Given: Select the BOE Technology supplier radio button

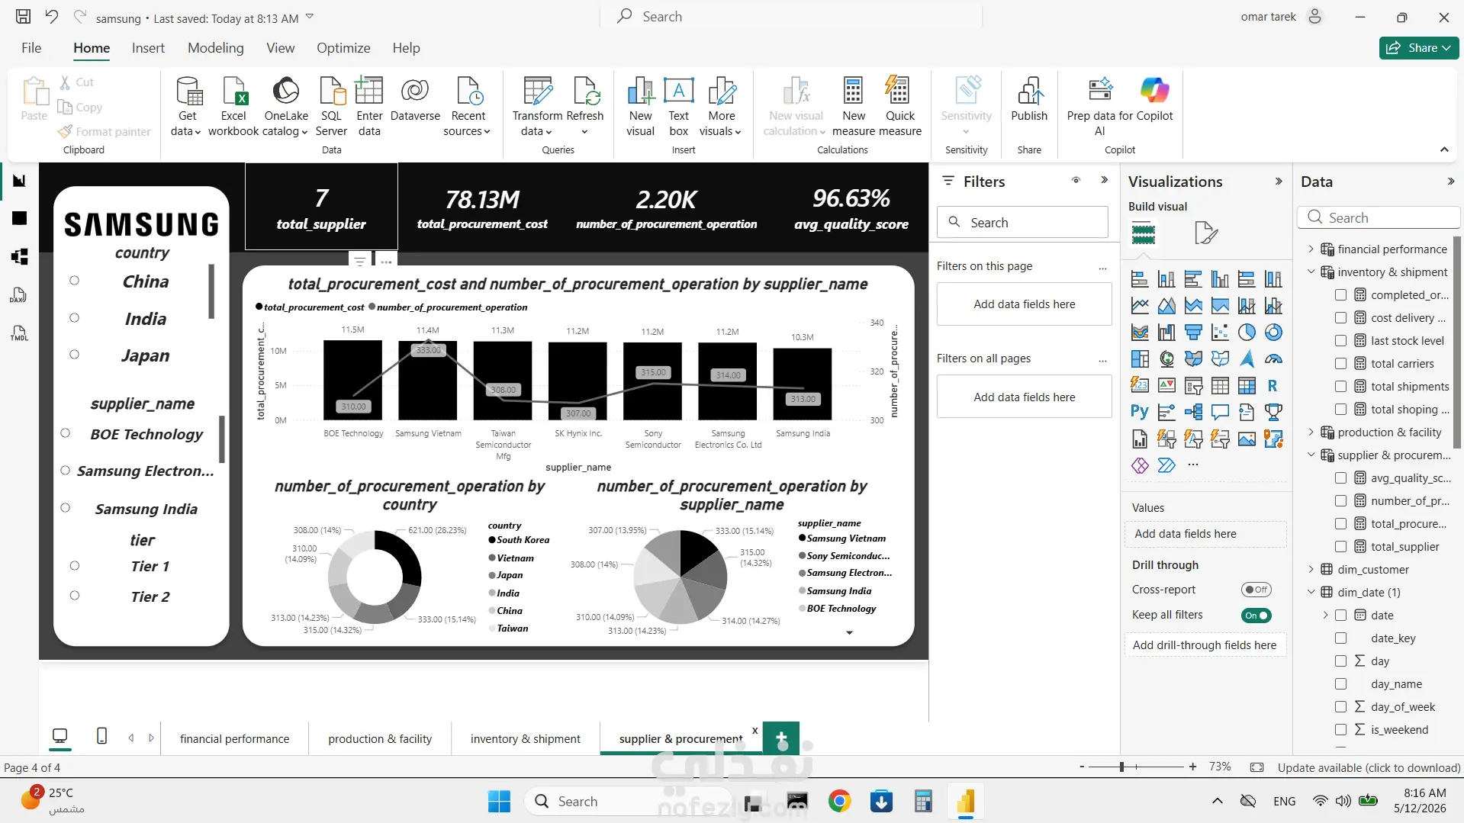Looking at the screenshot, I should click(x=65, y=433).
